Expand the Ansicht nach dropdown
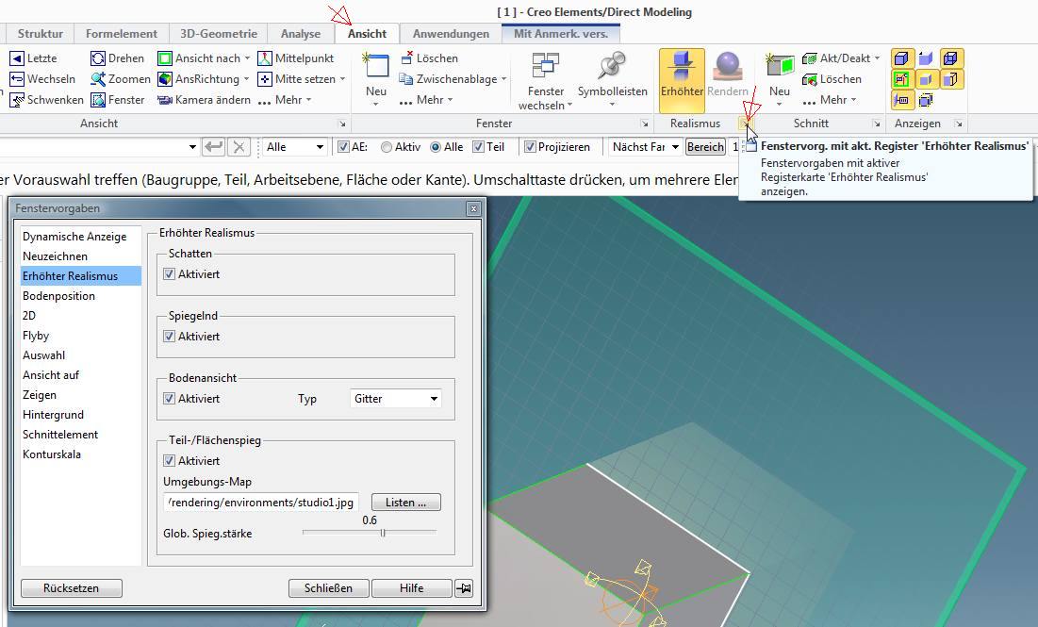The image size is (1038, 627). click(x=248, y=58)
